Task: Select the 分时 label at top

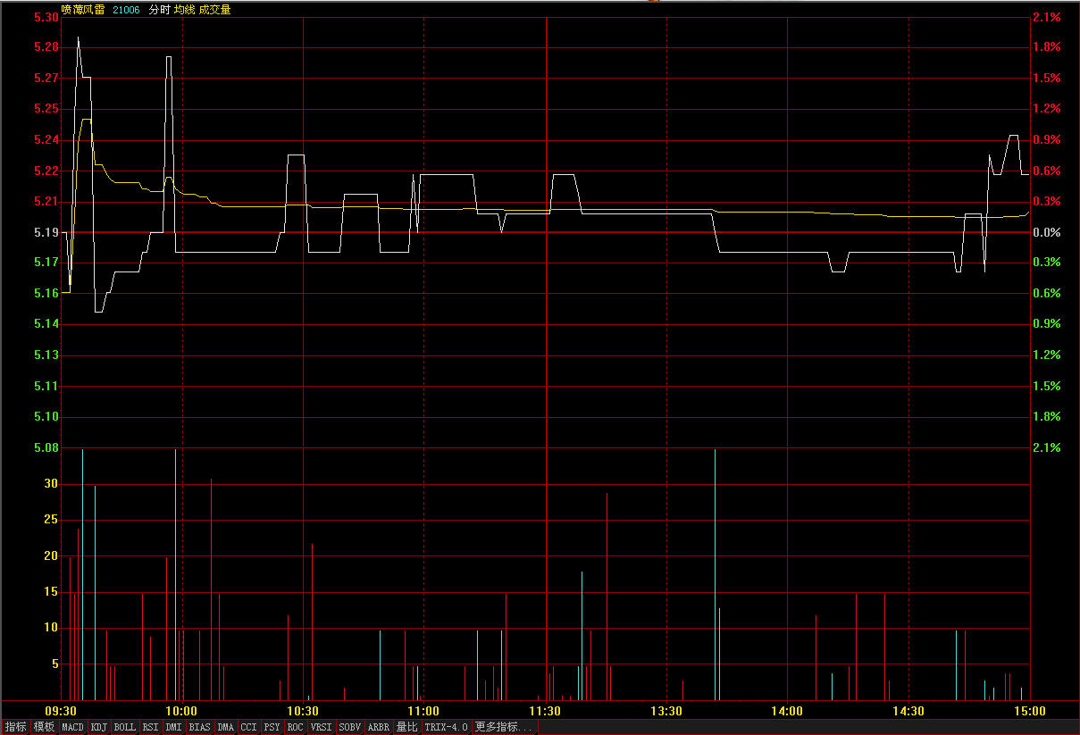Action: 158,10
